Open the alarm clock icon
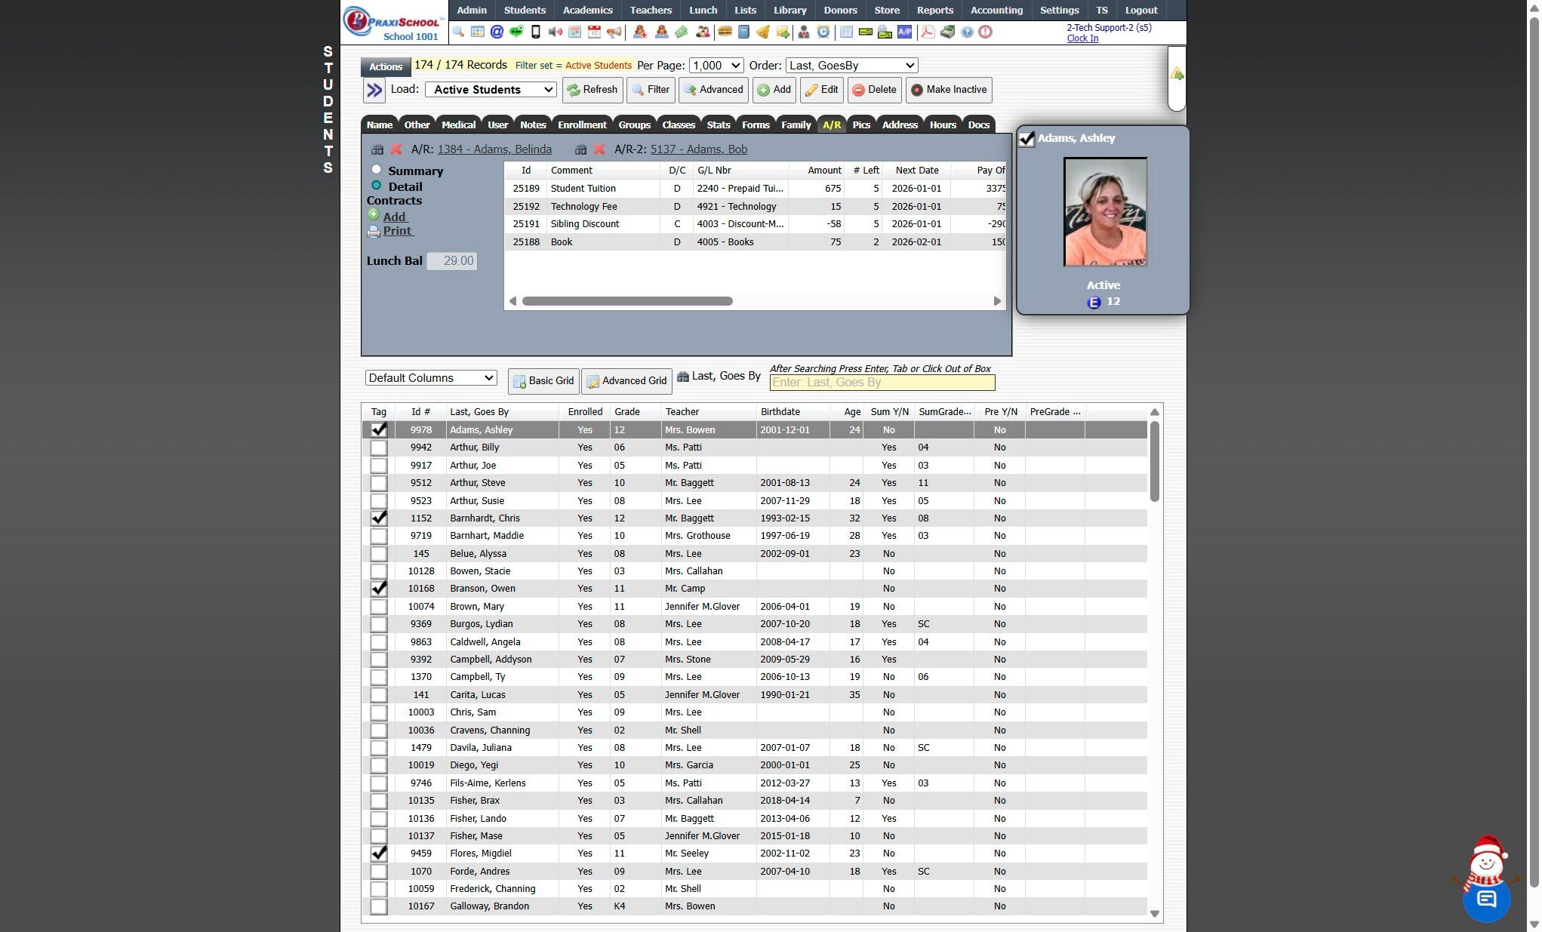 pos(823,32)
